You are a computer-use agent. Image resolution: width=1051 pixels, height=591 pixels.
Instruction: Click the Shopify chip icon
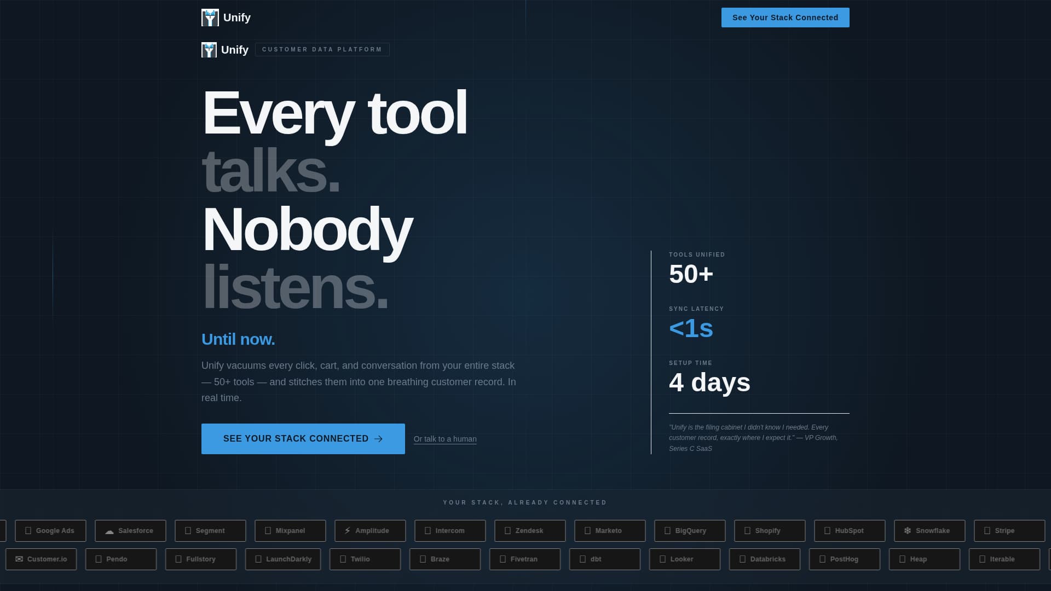click(748, 531)
